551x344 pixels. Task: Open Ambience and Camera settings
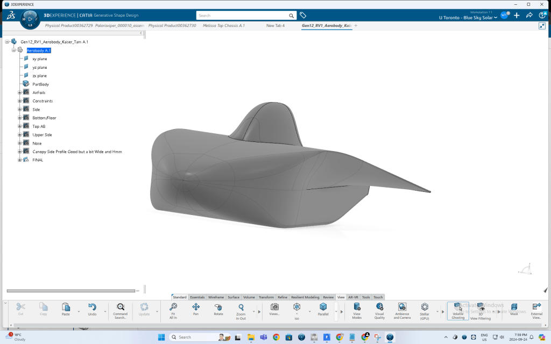point(402,308)
